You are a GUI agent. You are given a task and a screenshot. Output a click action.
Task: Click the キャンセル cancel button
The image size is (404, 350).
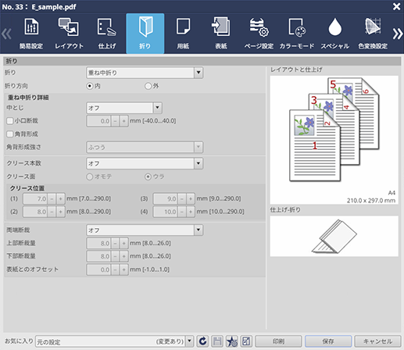tap(377, 341)
